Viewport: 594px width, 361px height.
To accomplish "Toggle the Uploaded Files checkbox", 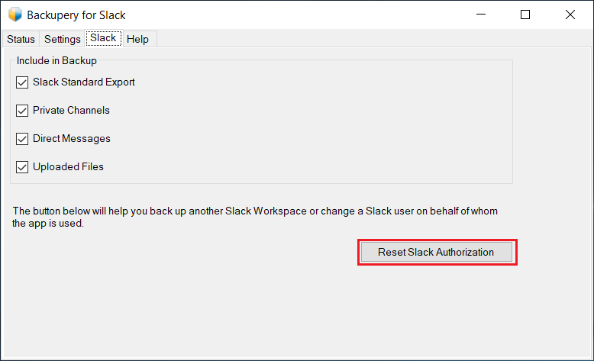I will tap(22, 167).
